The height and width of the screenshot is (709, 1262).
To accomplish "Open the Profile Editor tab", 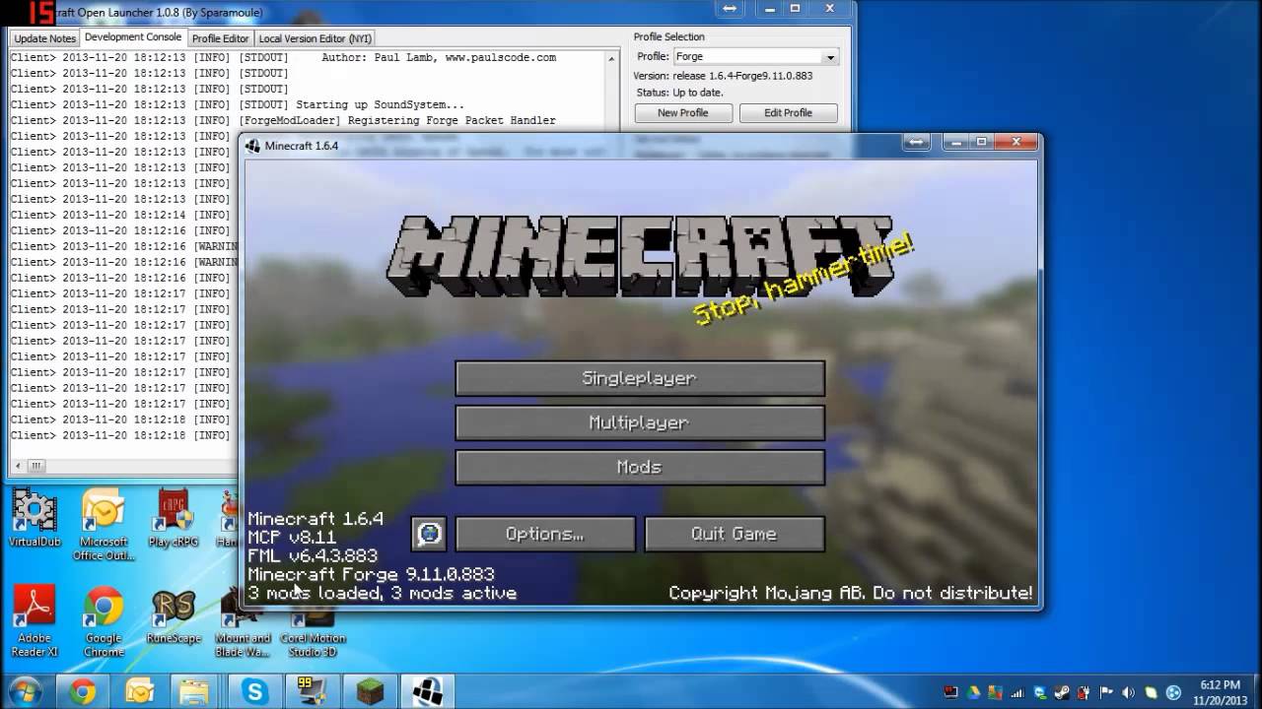I will tap(220, 38).
